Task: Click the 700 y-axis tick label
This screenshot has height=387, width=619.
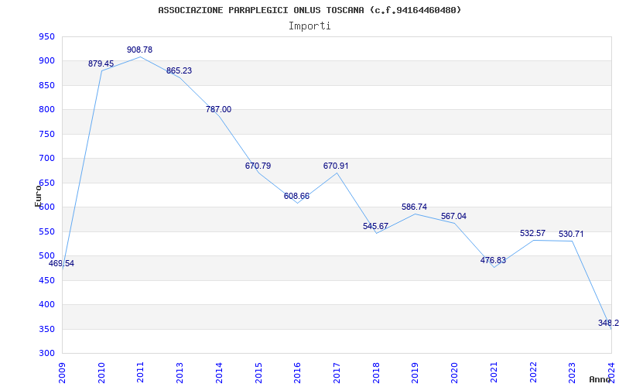Action: (46, 159)
